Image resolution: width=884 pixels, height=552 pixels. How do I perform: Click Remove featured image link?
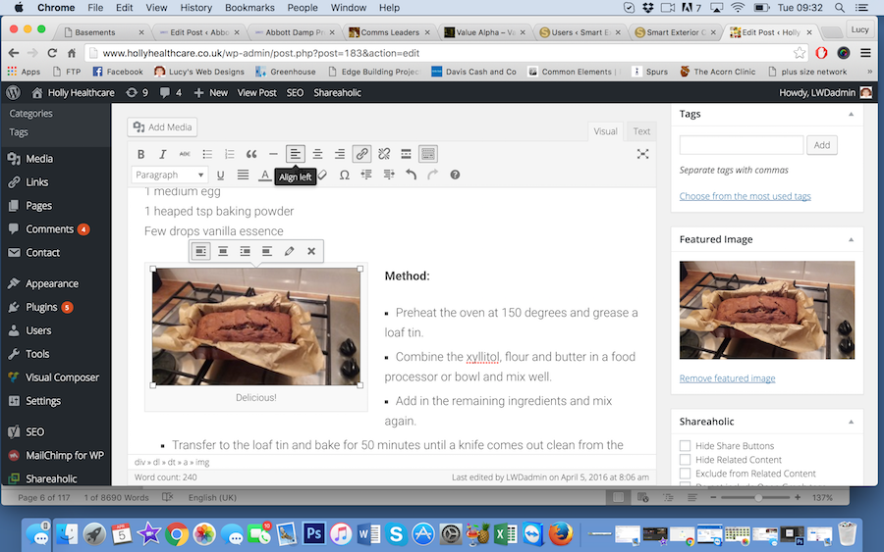[x=727, y=378]
